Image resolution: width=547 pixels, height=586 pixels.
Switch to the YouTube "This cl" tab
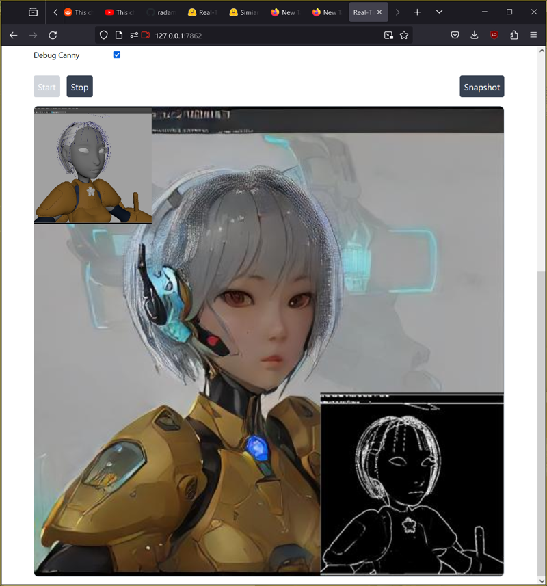121,12
